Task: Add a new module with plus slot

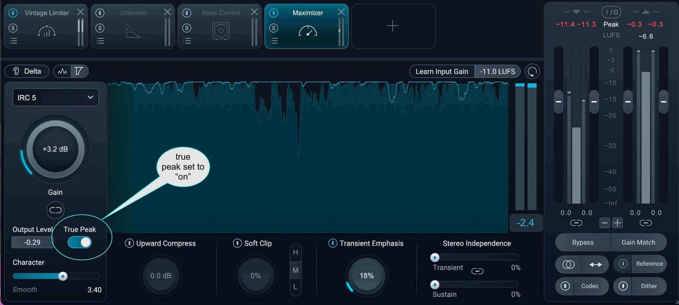Action: tap(393, 26)
